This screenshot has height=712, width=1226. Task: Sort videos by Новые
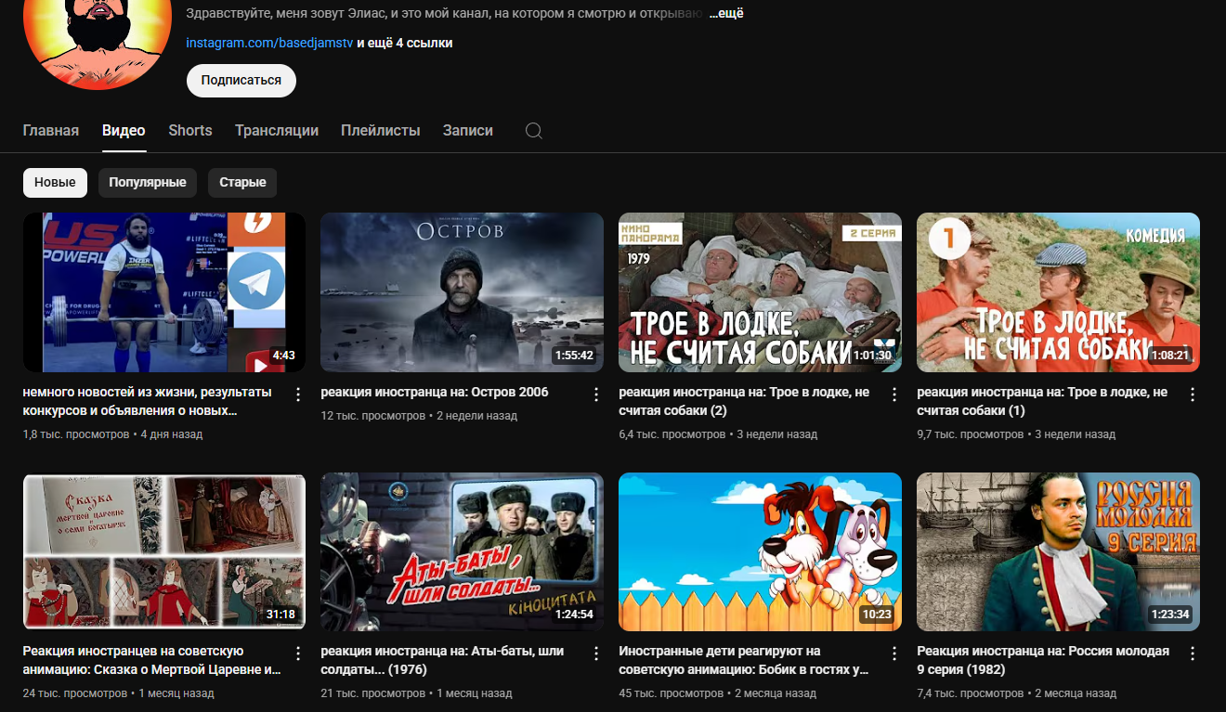pyautogui.click(x=56, y=183)
